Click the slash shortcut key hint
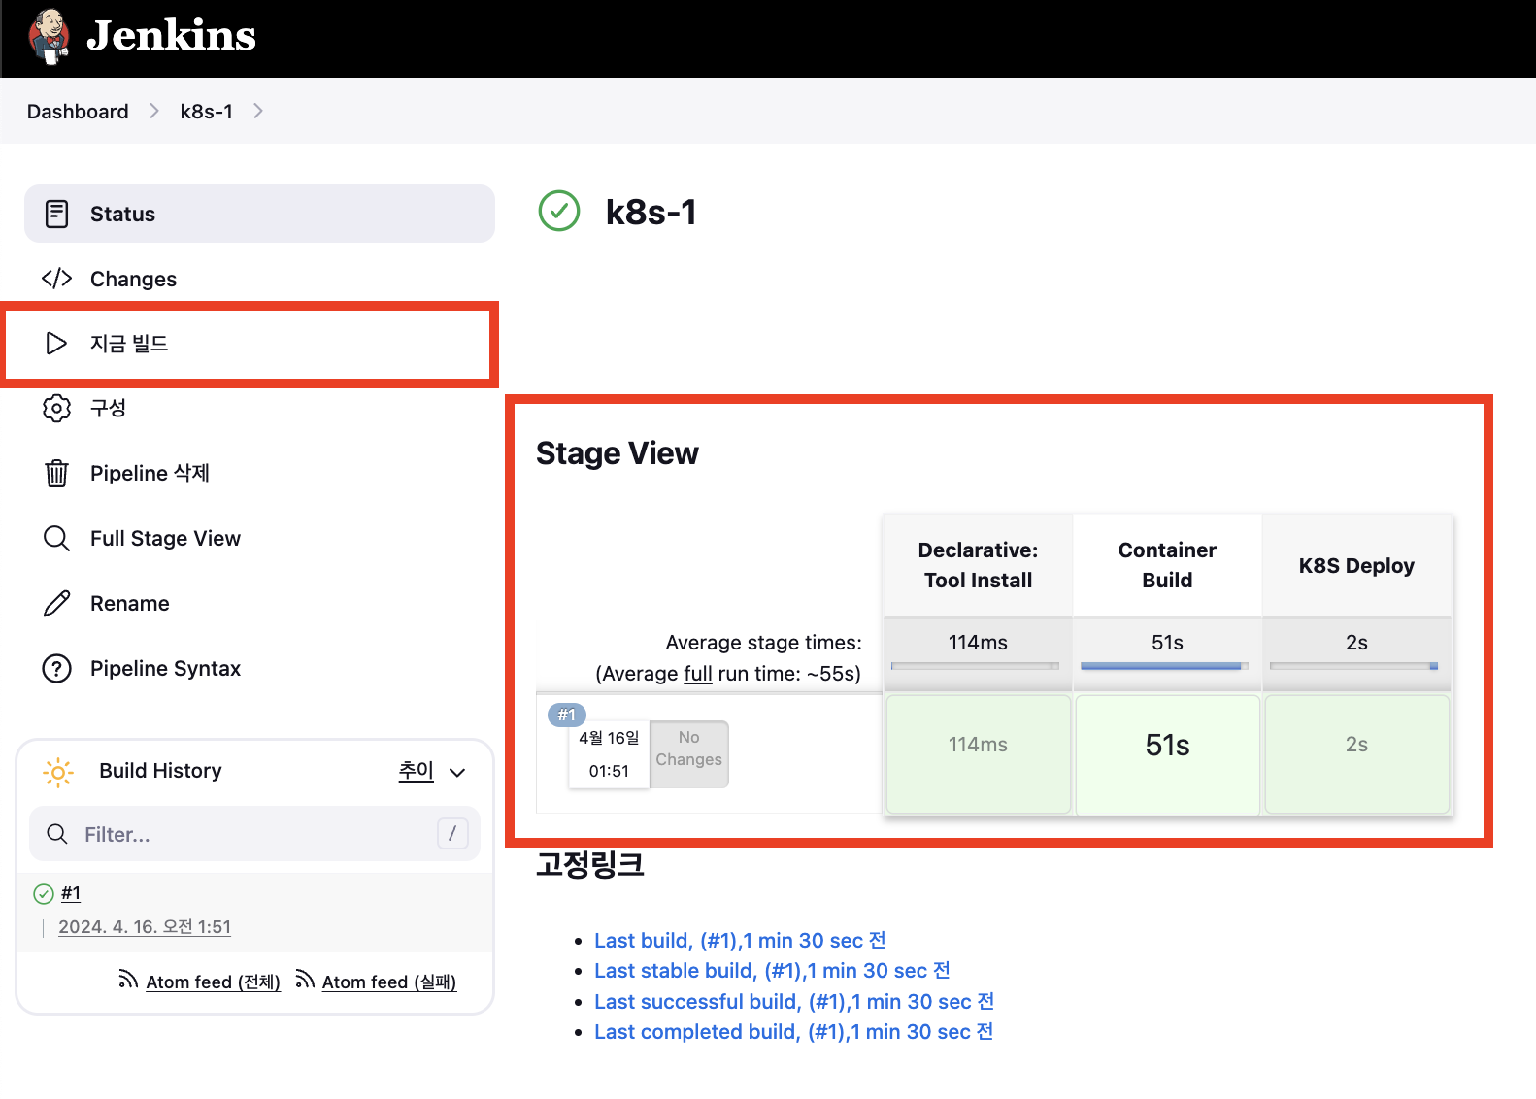The image size is (1536, 1099). (x=452, y=833)
